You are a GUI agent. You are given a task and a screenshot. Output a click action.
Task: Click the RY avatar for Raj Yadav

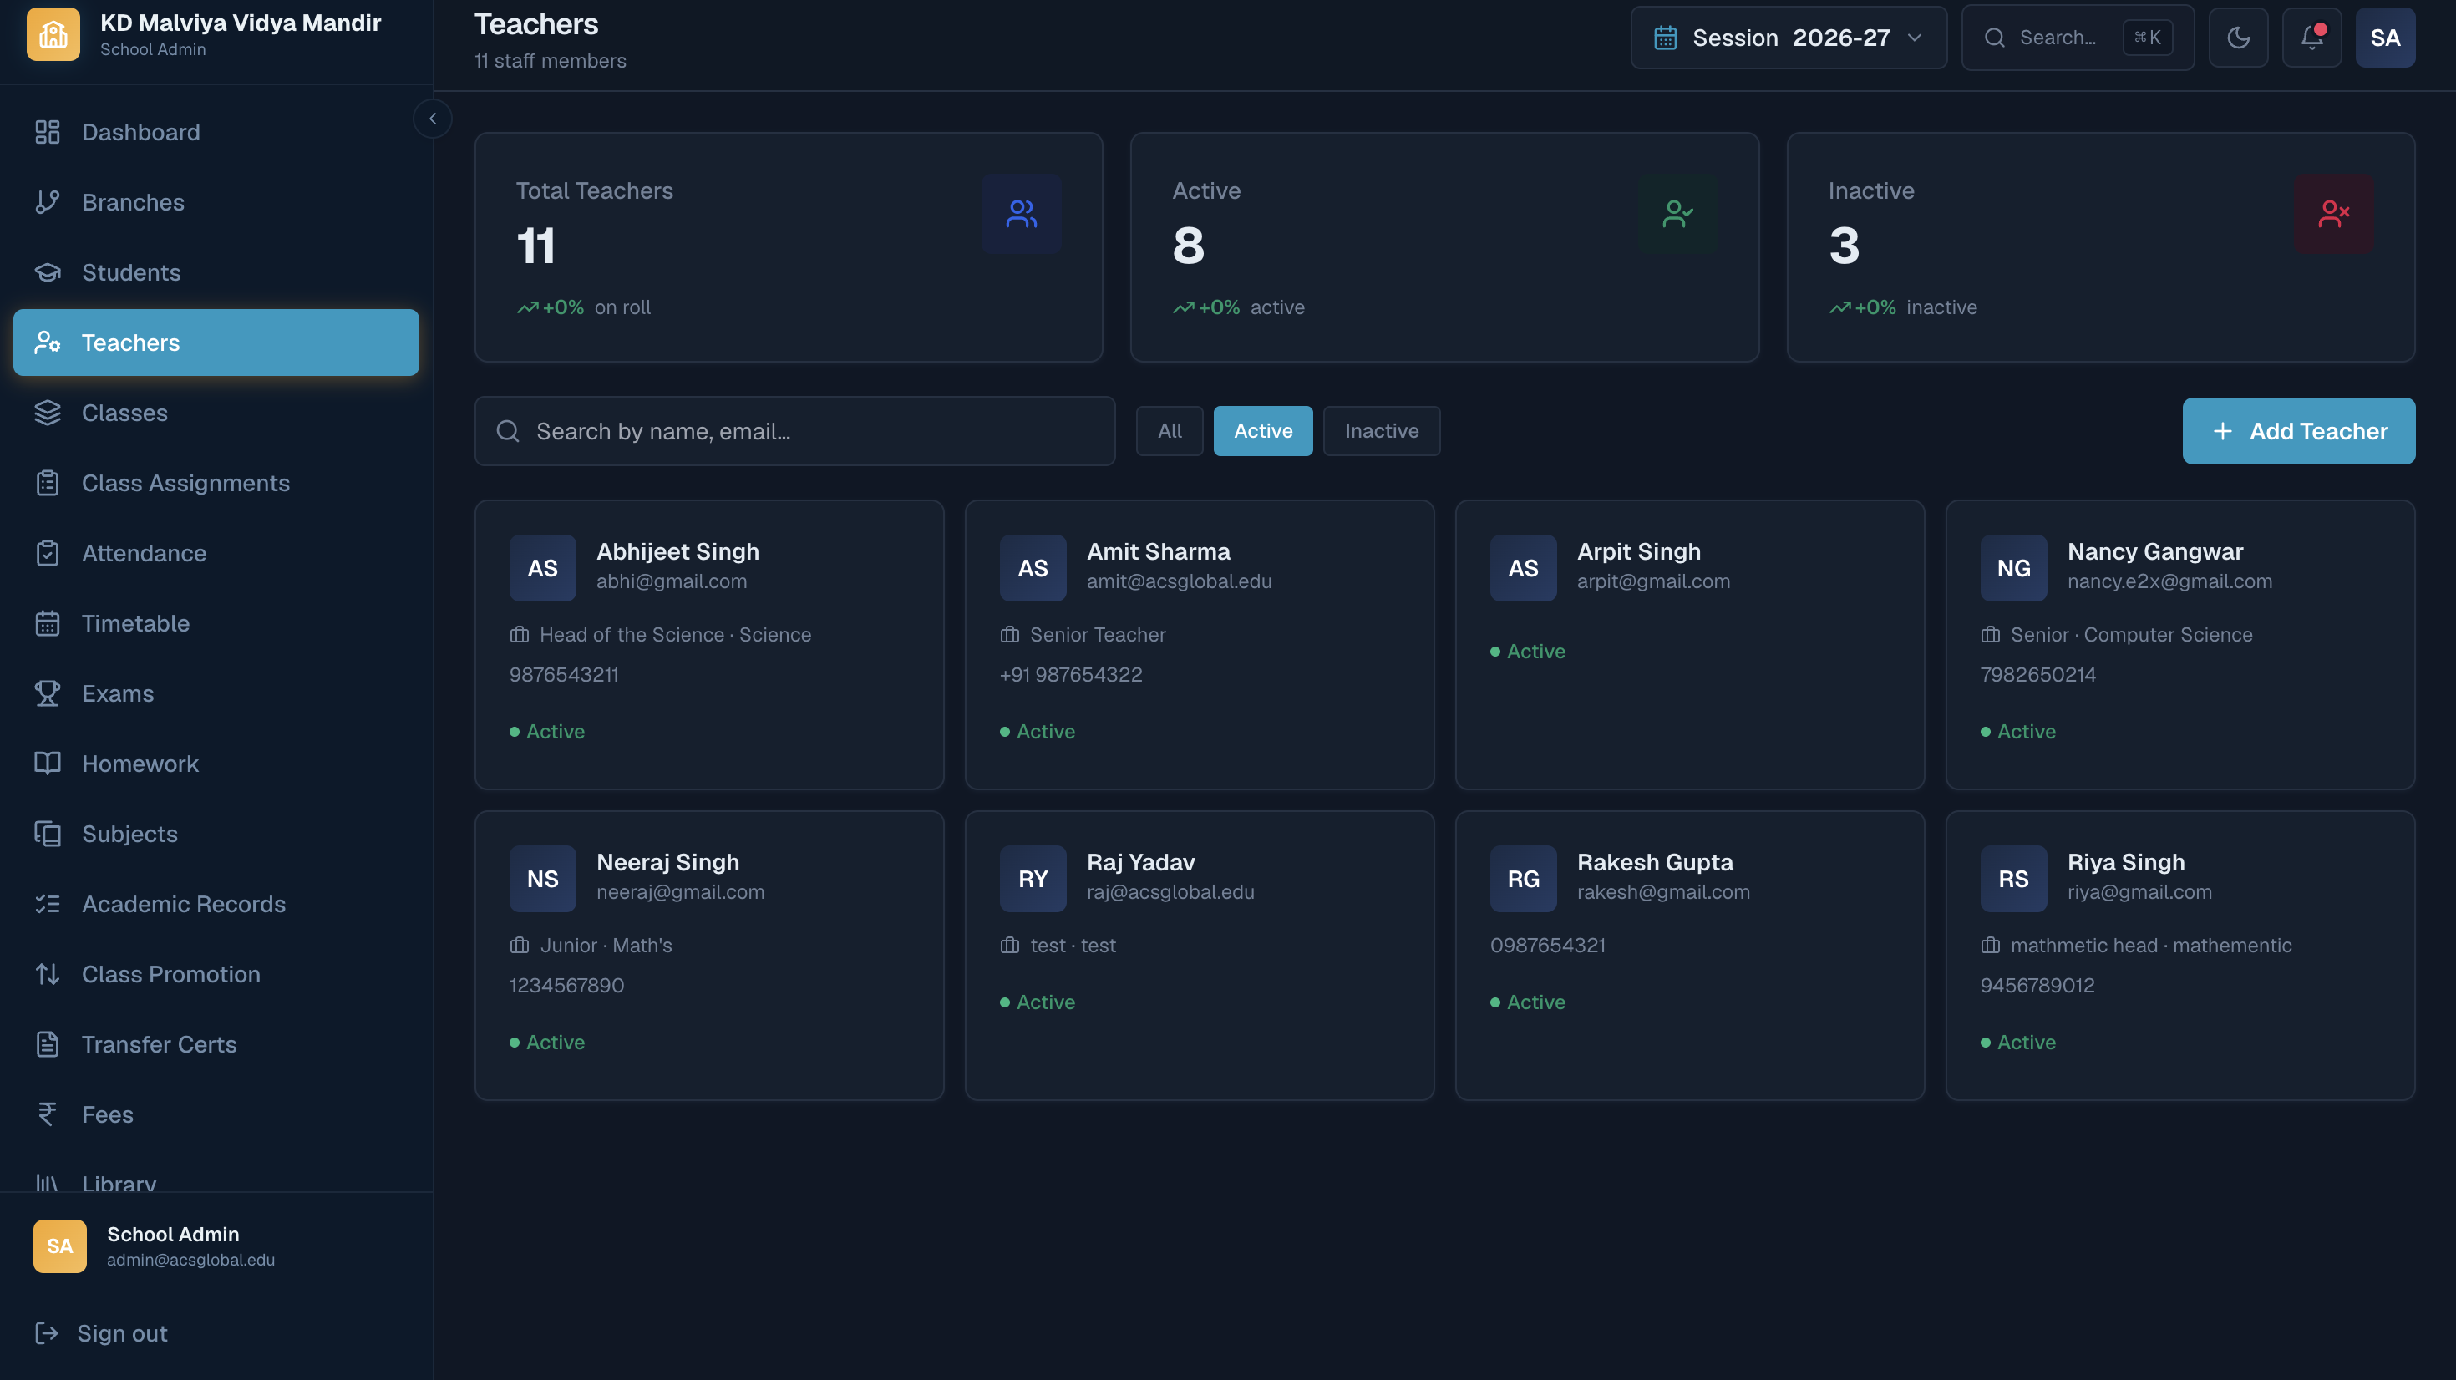click(x=1033, y=880)
